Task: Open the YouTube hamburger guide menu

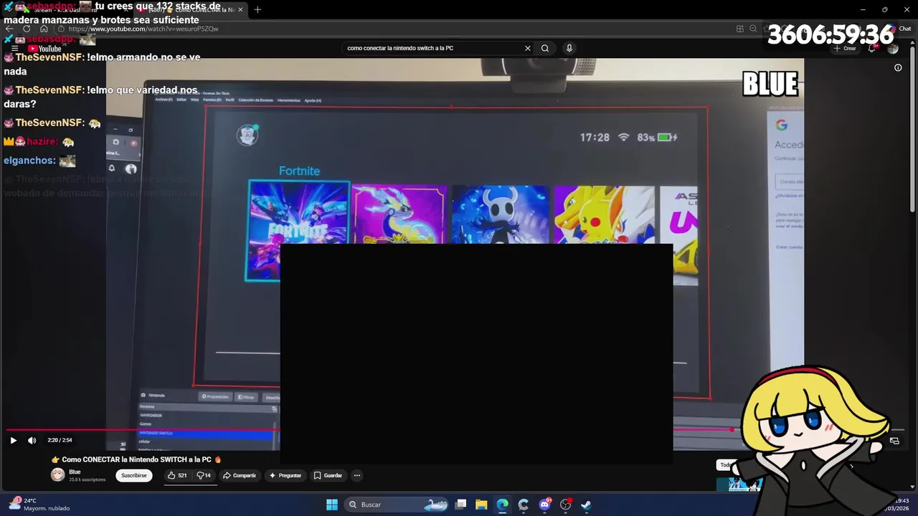Action: (14, 49)
